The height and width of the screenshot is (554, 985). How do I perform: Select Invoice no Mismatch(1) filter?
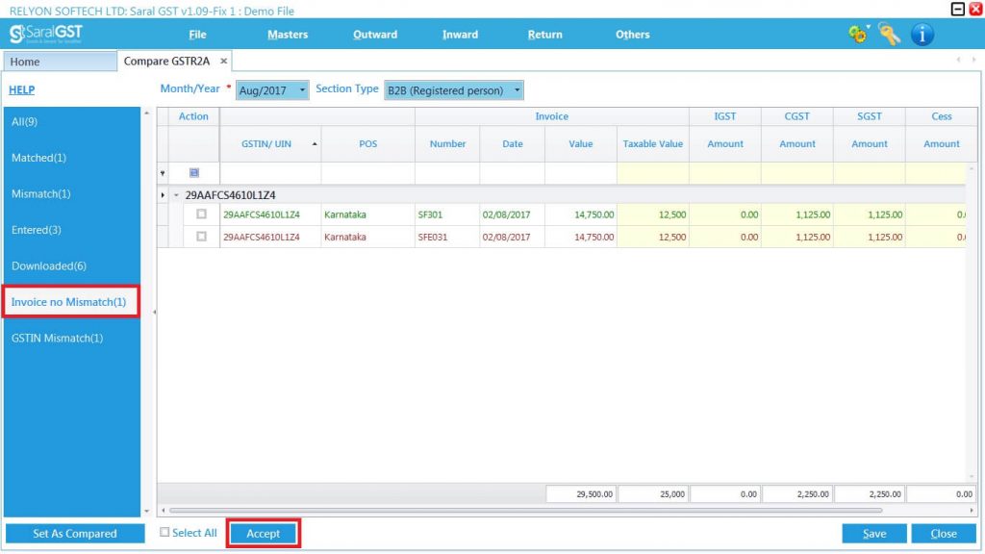tap(69, 302)
